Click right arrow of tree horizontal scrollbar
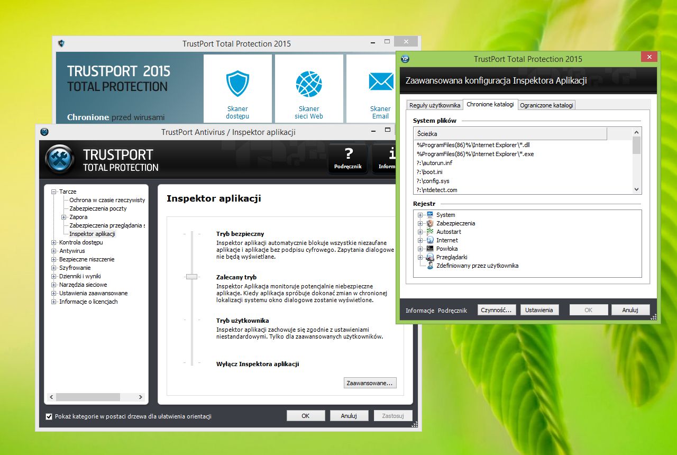Viewport: 677px width, 455px height. pyautogui.click(x=140, y=397)
